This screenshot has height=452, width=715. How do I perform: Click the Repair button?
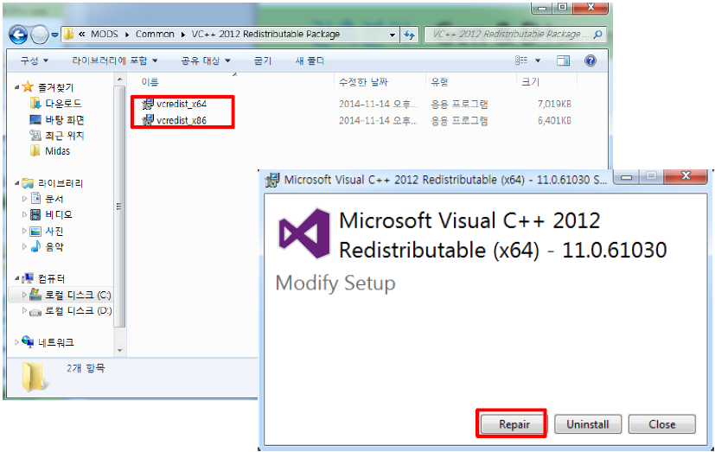coord(514,424)
